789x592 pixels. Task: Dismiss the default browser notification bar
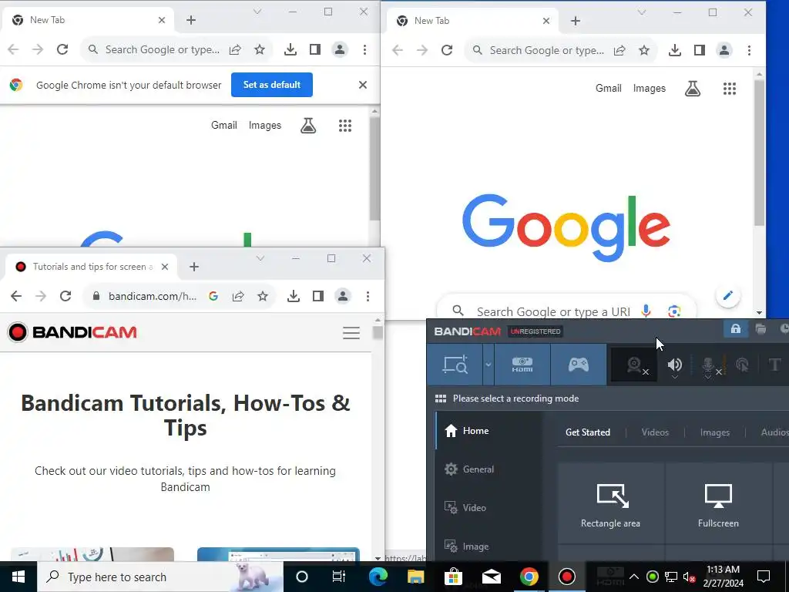point(362,85)
